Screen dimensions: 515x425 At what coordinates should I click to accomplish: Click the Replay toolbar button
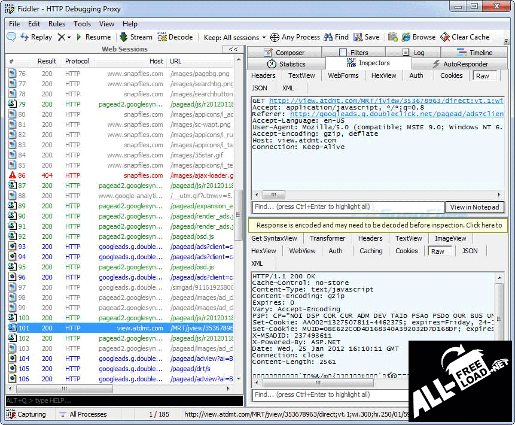(x=36, y=37)
